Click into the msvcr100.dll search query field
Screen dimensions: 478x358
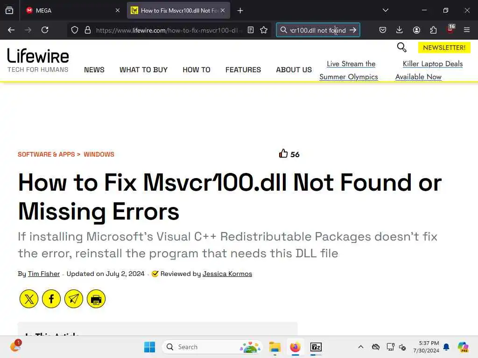[x=317, y=30]
